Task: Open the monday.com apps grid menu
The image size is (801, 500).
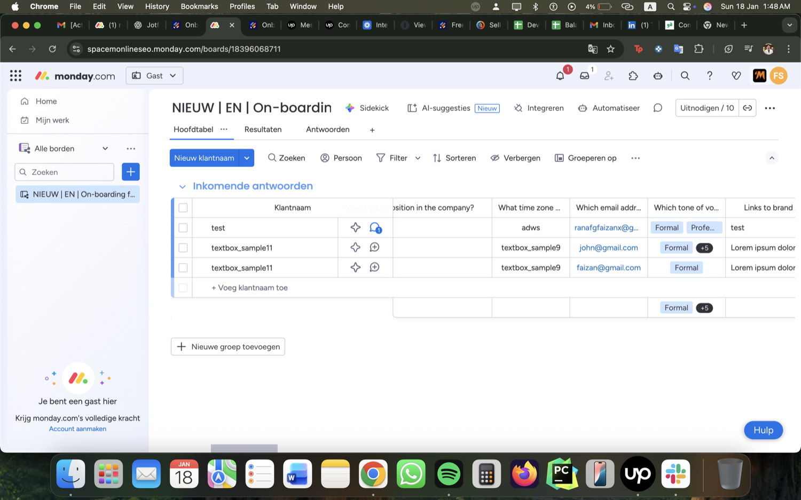Action: (15, 76)
